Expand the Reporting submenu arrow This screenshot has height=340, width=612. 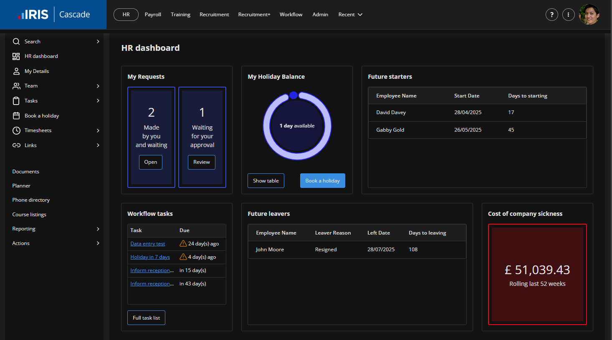click(x=98, y=229)
